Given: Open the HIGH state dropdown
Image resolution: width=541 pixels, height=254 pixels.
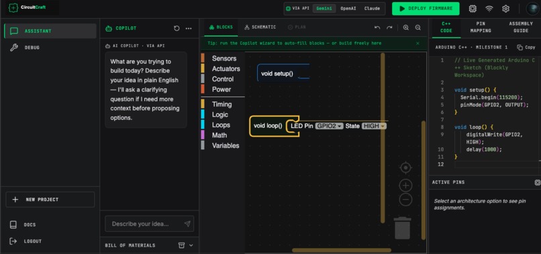Looking at the screenshot, I should [x=374, y=126].
